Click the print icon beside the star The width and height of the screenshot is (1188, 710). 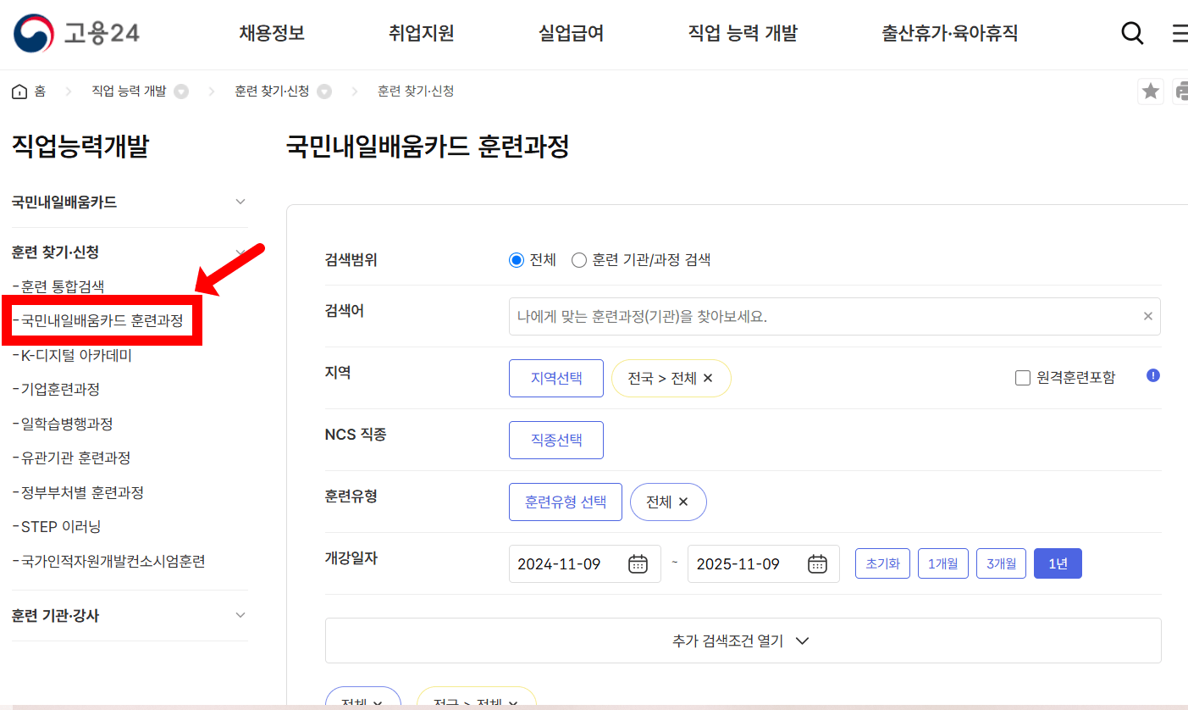pyautogui.click(x=1180, y=92)
